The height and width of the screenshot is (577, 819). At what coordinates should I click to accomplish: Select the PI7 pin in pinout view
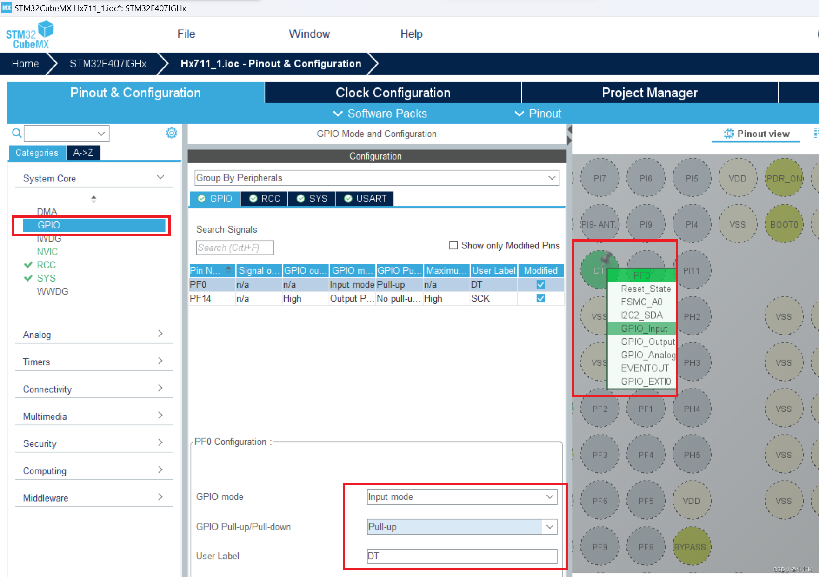point(600,179)
